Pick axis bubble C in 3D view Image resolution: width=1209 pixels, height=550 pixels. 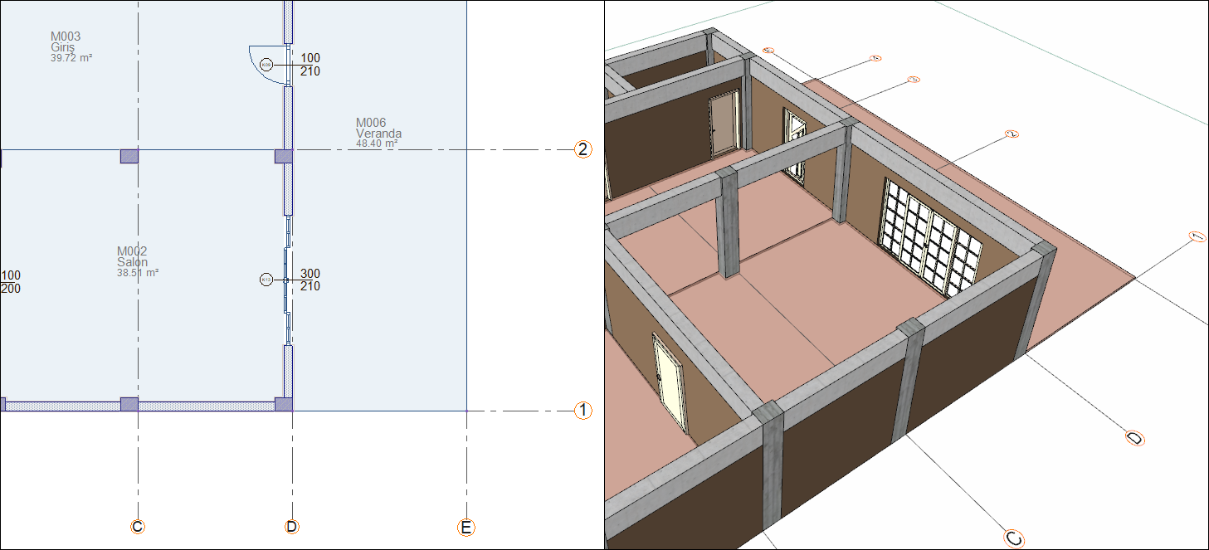1014,538
